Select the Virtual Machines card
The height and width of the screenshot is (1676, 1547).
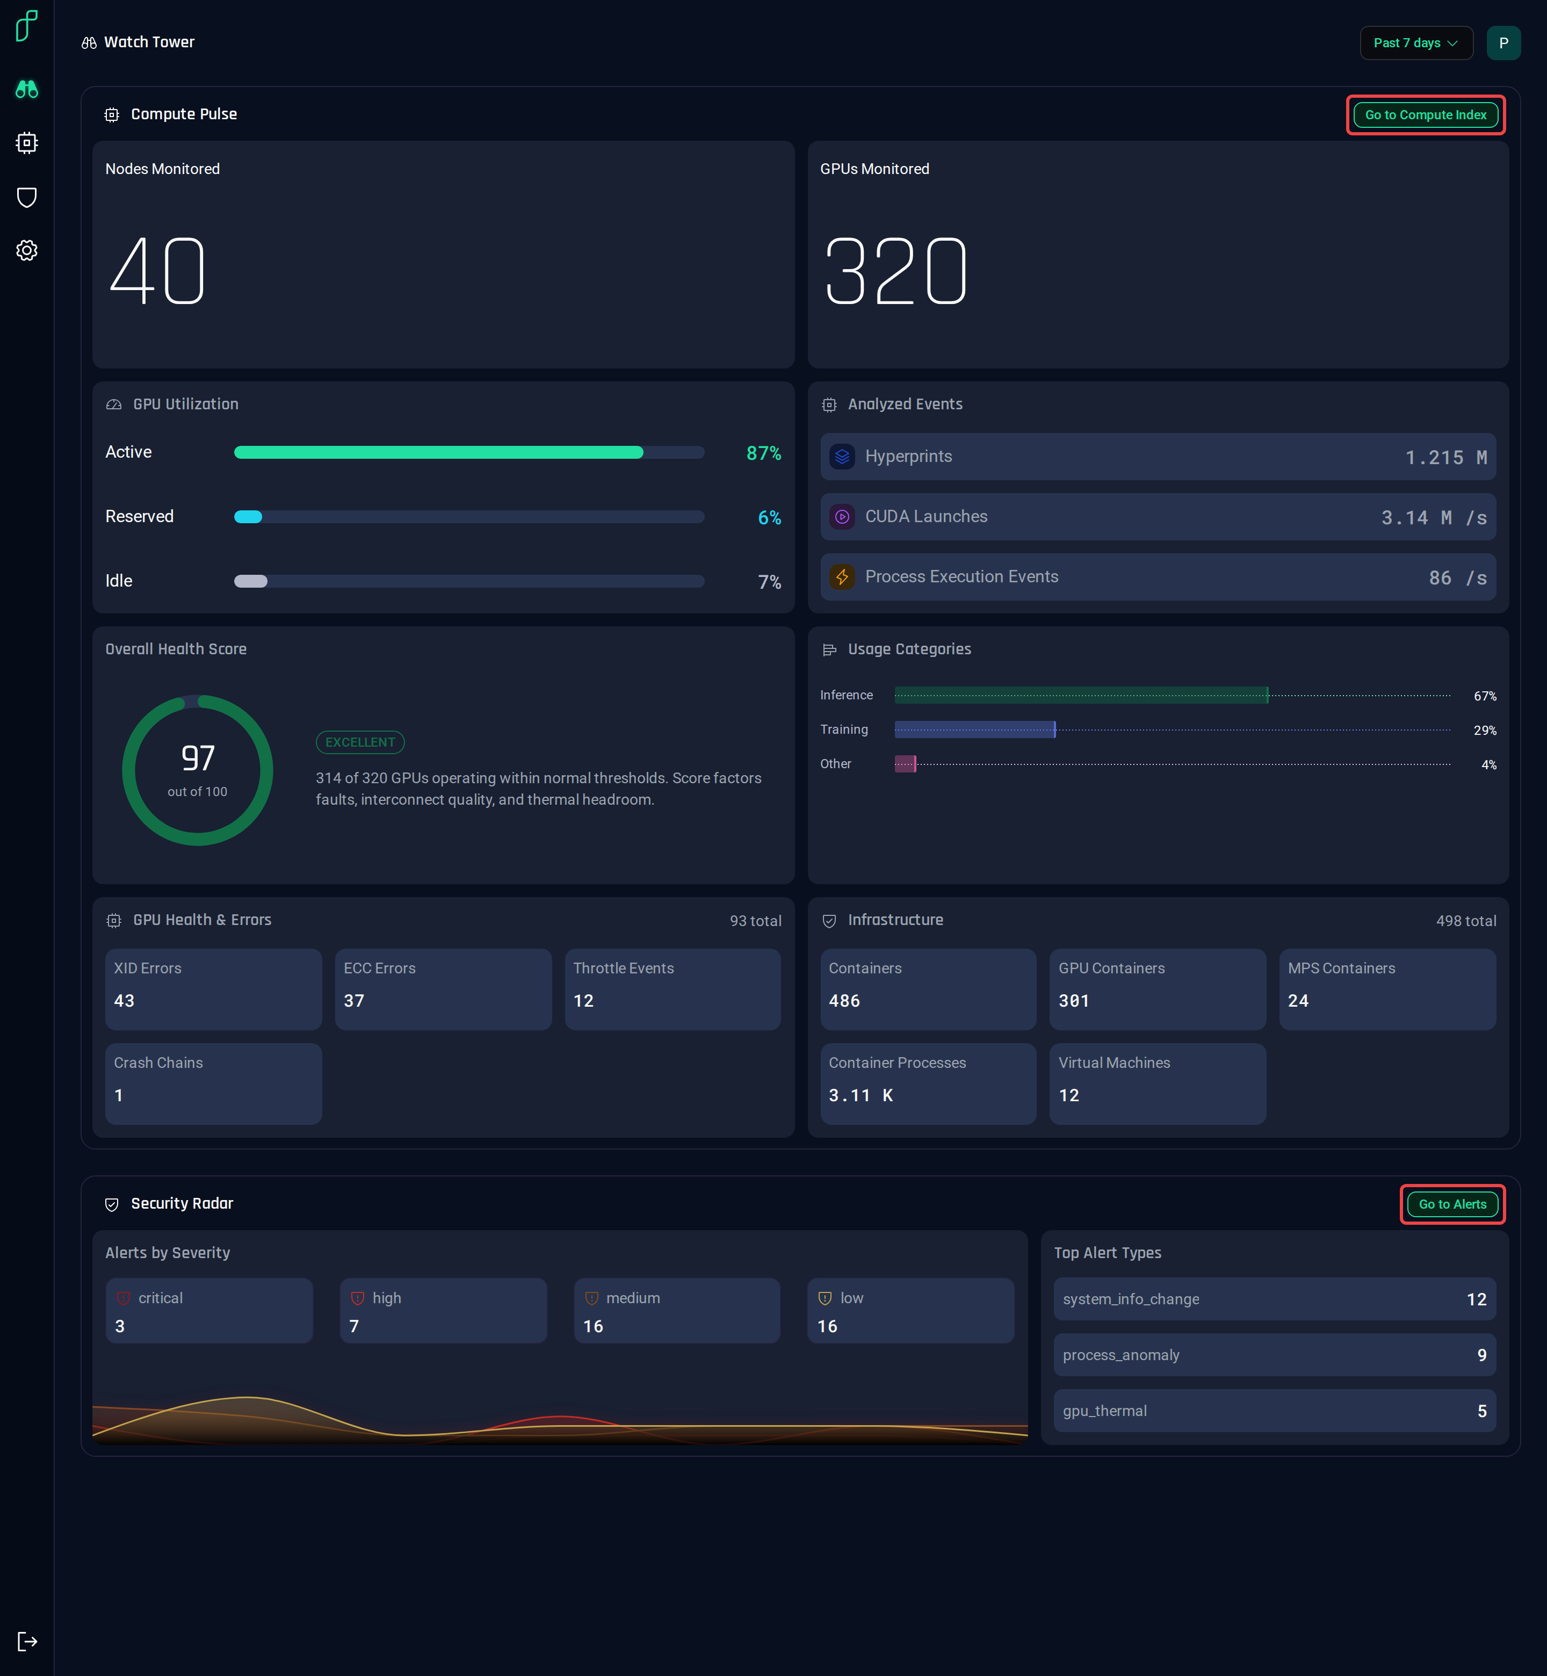(1158, 1084)
